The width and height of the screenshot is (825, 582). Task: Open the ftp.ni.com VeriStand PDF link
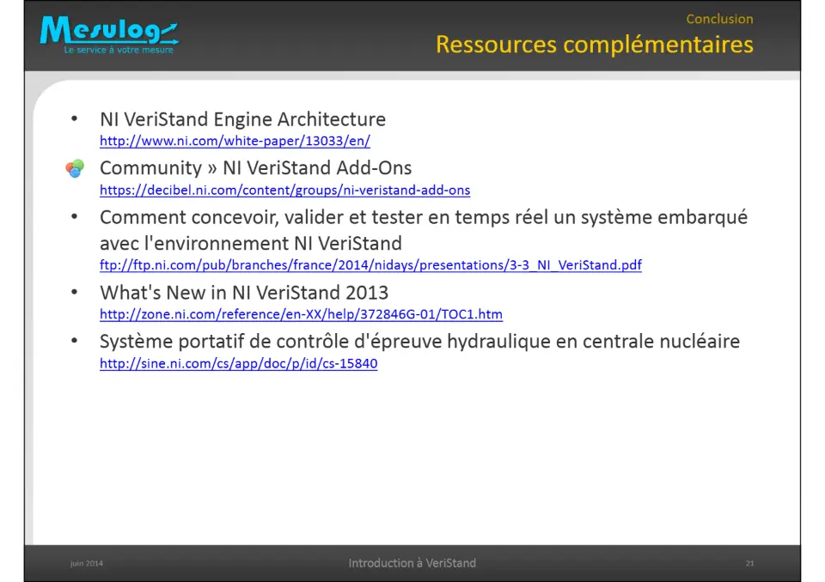point(370,265)
